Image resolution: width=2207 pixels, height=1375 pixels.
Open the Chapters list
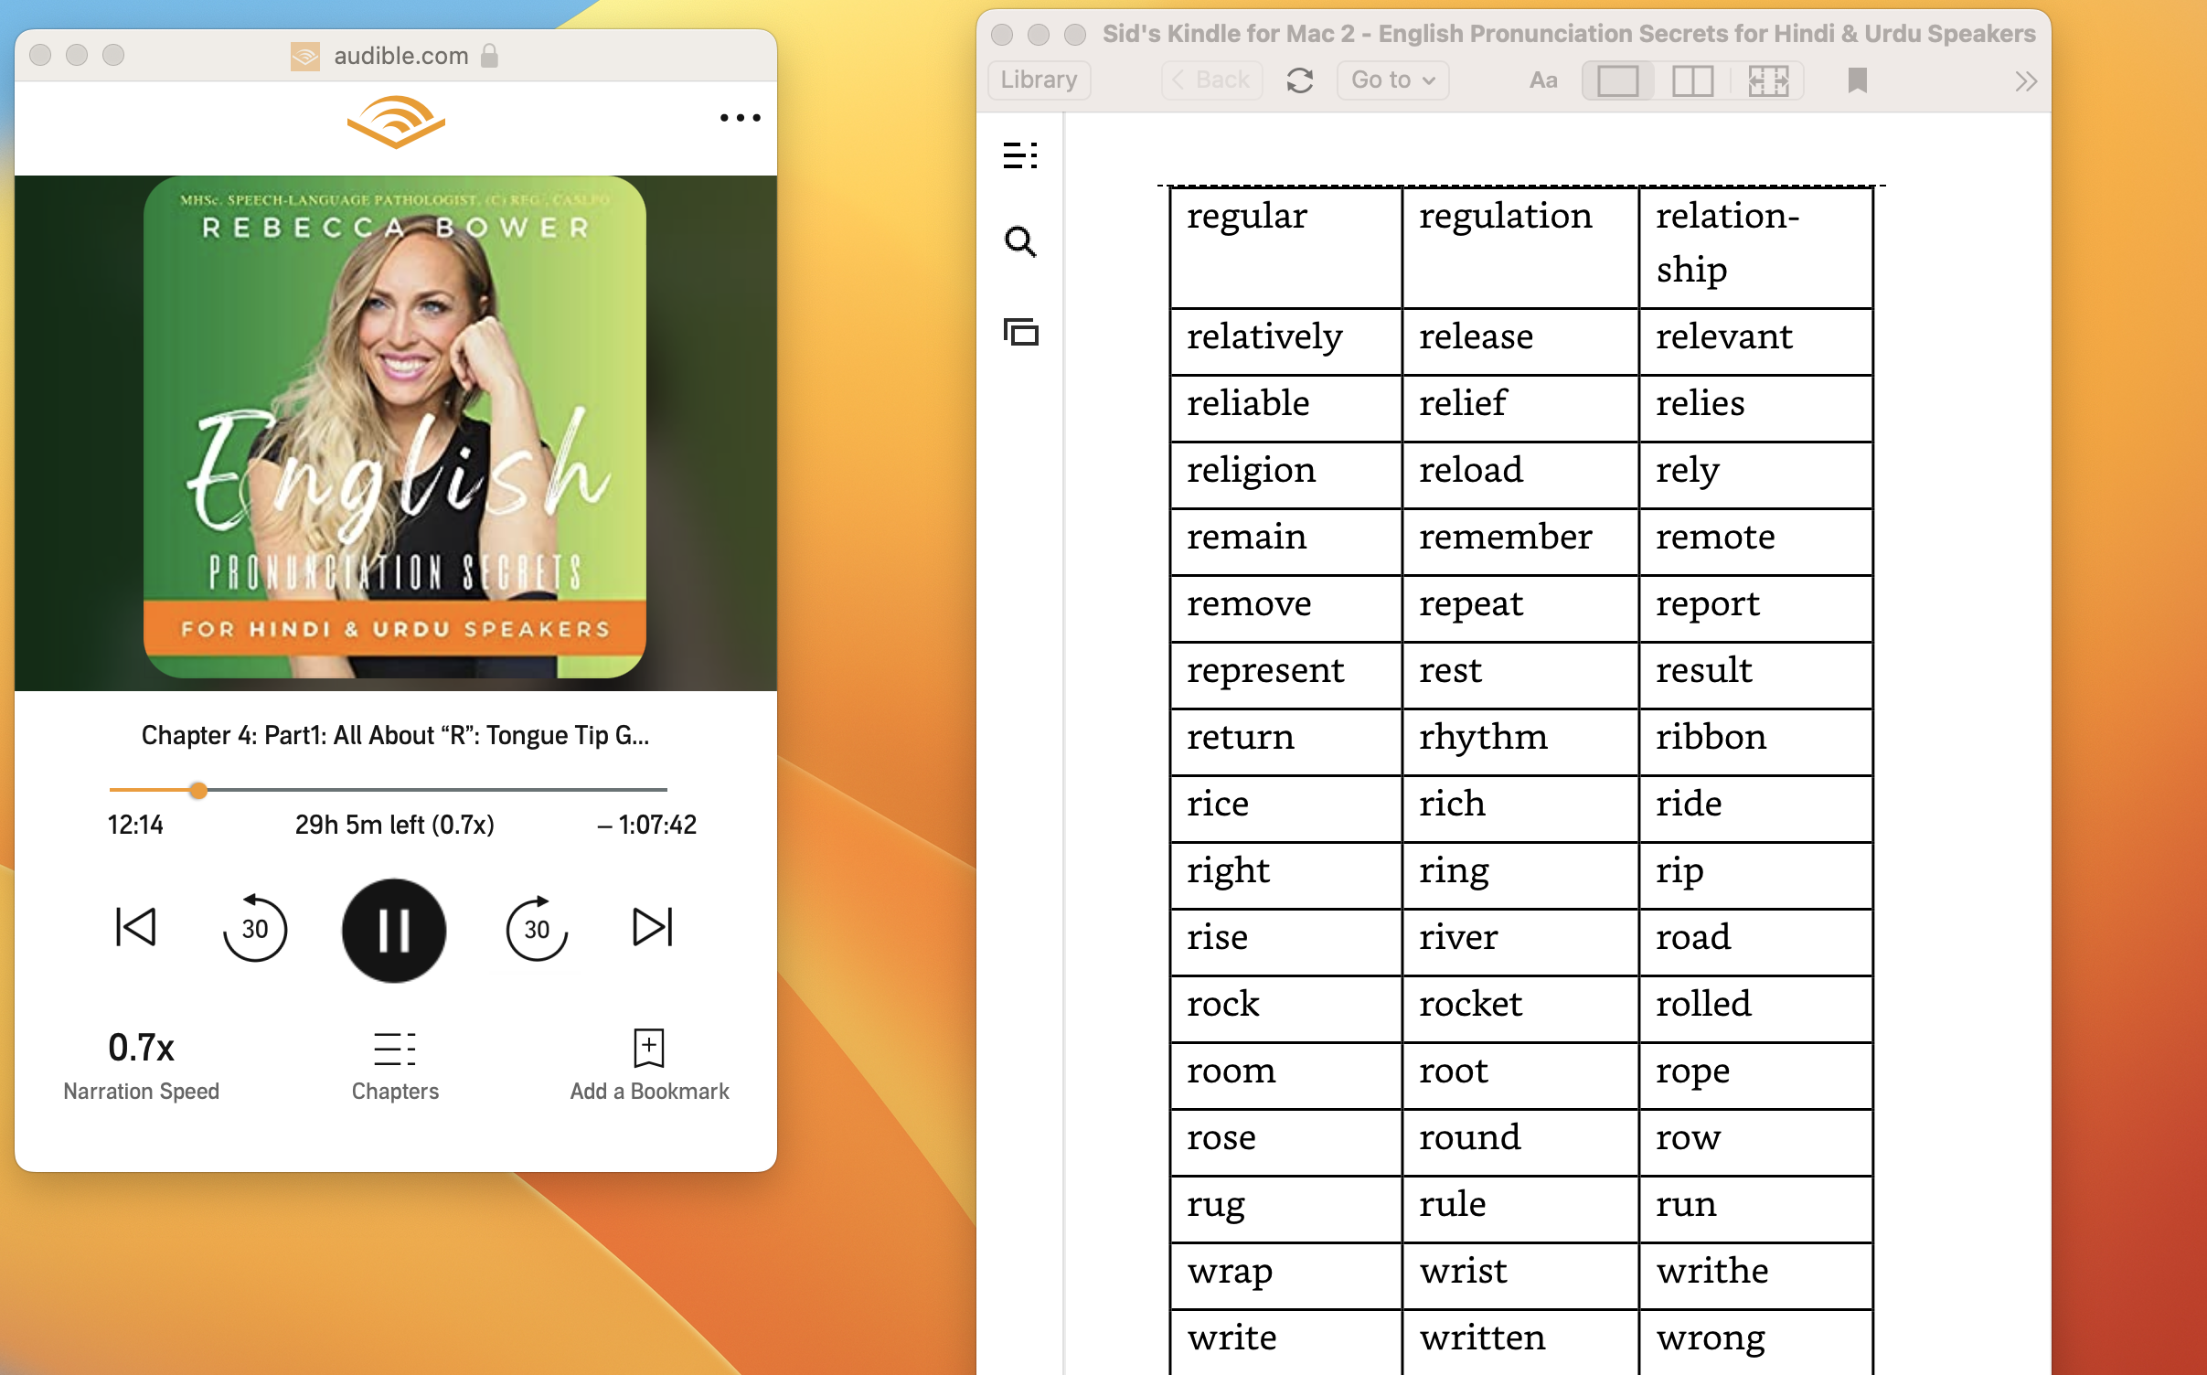[x=395, y=1063]
